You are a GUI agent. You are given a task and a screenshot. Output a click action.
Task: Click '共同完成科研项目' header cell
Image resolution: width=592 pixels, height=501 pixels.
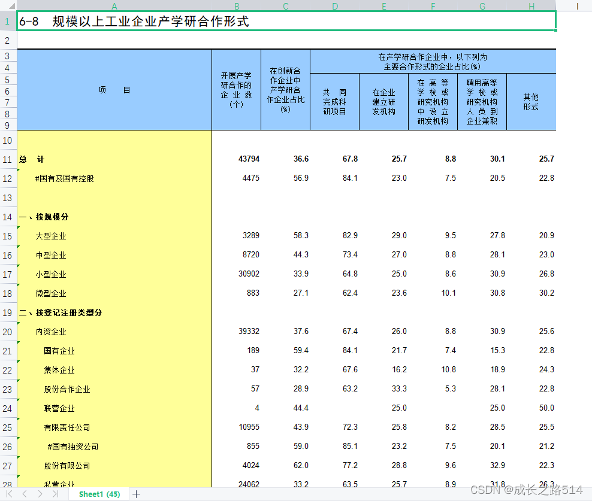[x=334, y=102]
